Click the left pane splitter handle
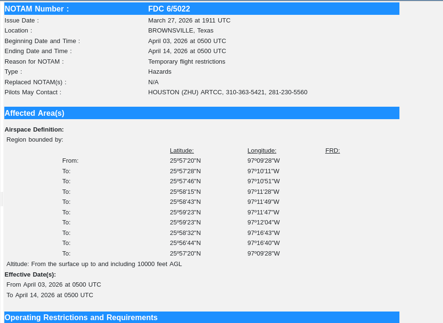This screenshot has width=443, height=323. [2, 199]
